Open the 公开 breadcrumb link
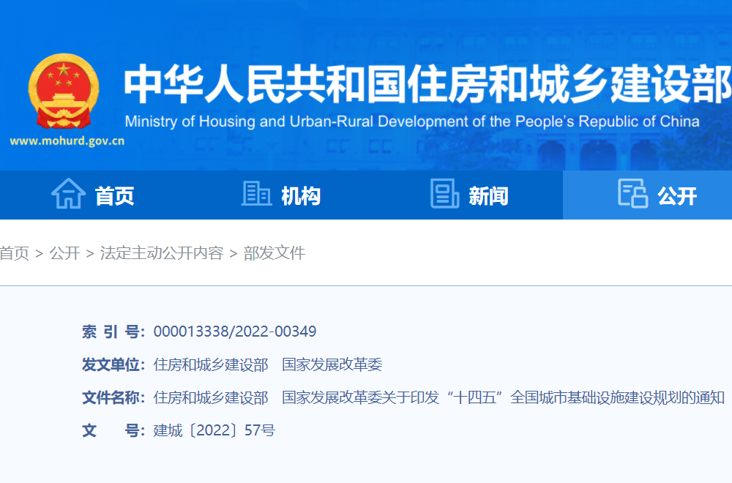This screenshot has height=483, width=732. 63,253
